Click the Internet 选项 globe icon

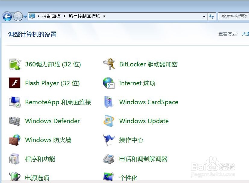click(x=109, y=83)
